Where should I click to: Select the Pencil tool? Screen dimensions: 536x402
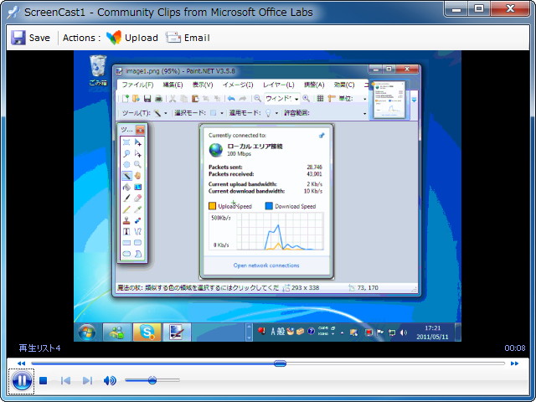[x=126, y=209]
